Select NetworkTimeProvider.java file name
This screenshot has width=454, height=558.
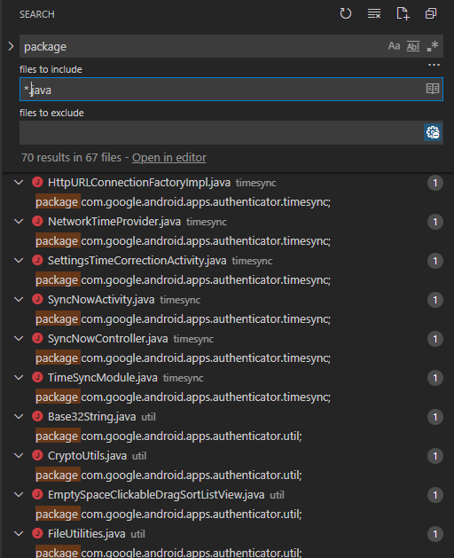114,222
